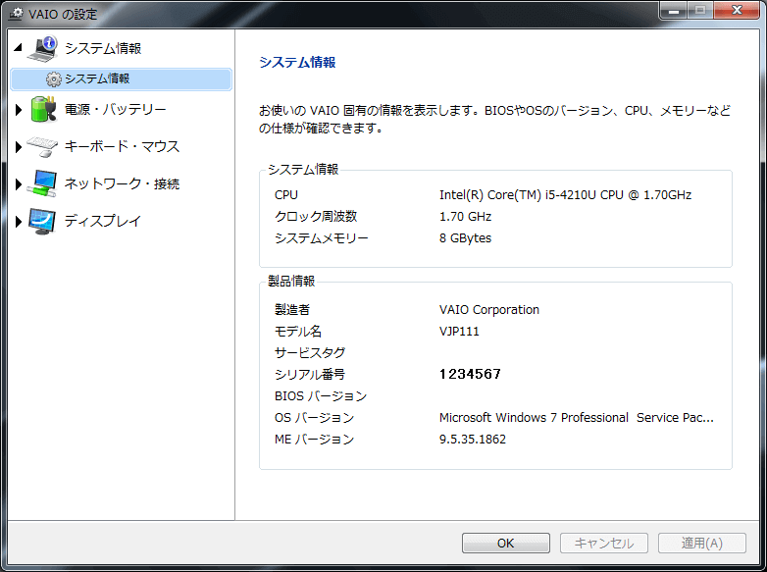Viewport: 767px width, 572px height.
Task: Expand the ネットワーク・接続 category arrow
Action: [x=19, y=184]
